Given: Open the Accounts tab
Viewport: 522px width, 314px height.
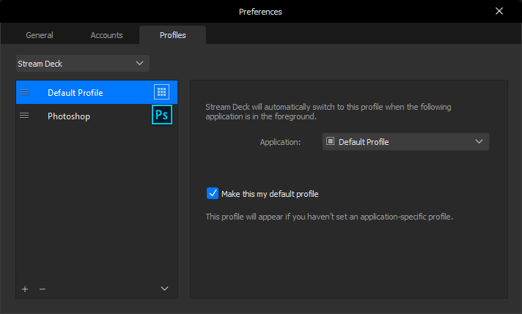Looking at the screenshot, I should [x=106, y=35].
